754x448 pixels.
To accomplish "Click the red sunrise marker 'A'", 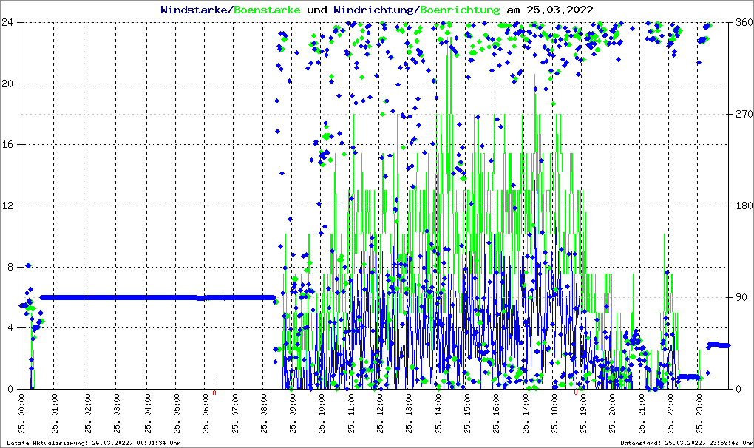I will (214, 393).
